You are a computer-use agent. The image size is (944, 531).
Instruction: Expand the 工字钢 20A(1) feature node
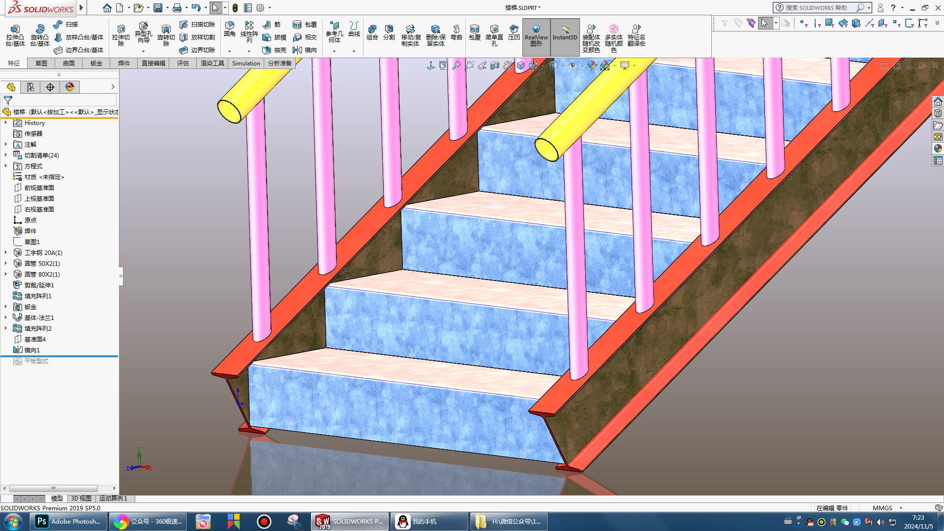(6, 253)
